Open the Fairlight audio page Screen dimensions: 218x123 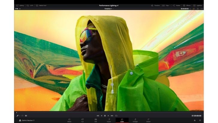click(x=135, y=120)
